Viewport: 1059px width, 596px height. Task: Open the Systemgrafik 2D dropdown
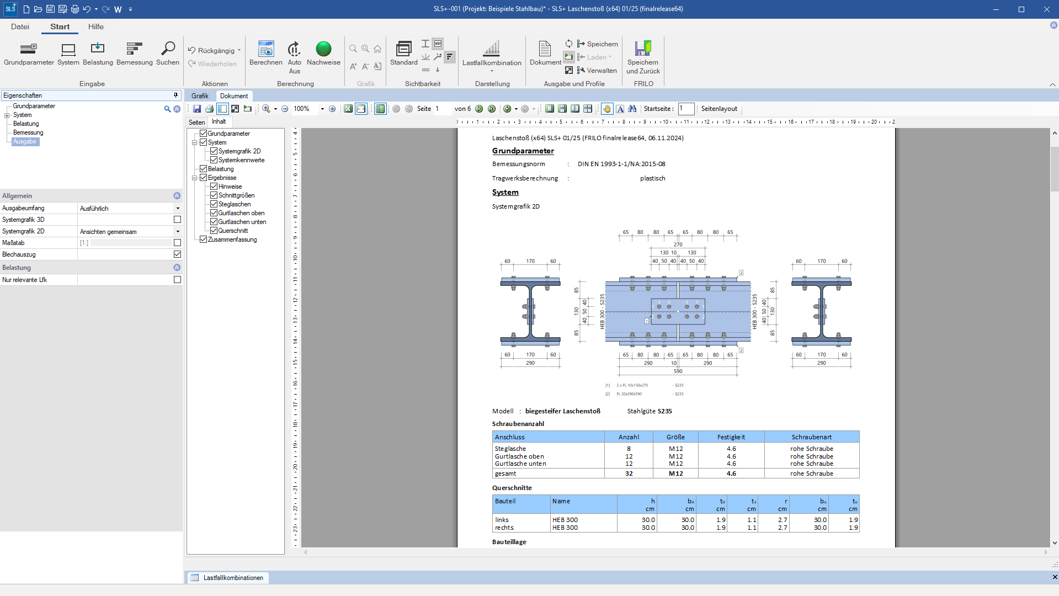coord(178,232)
